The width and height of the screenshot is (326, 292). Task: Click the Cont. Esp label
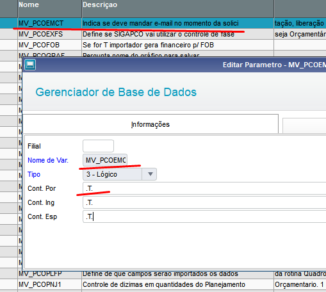[42, 216]
